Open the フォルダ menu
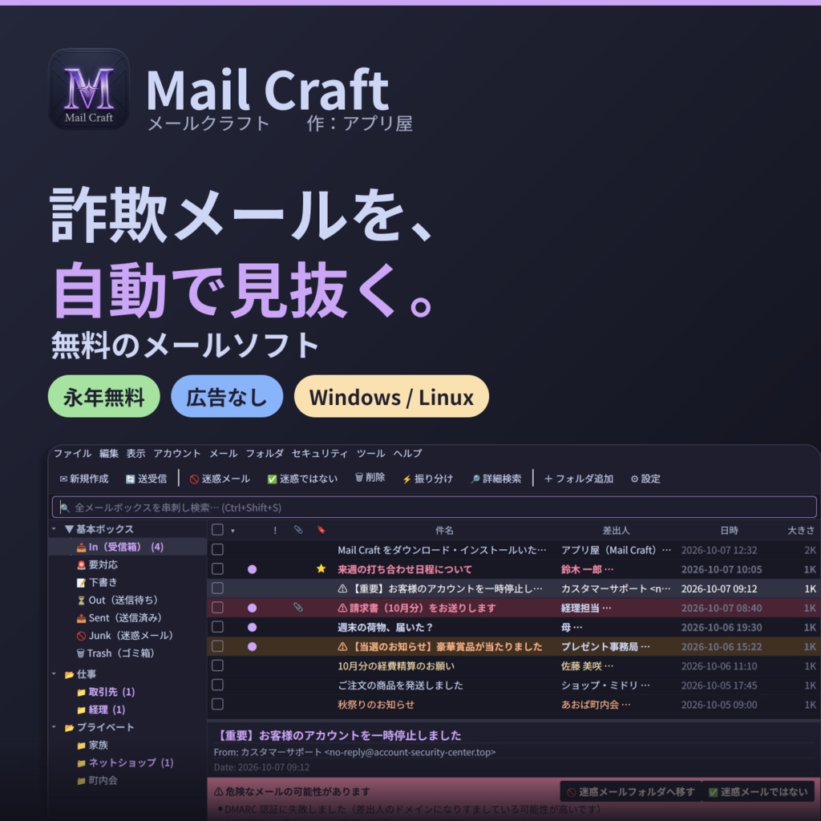 click(x=265, y=454)
